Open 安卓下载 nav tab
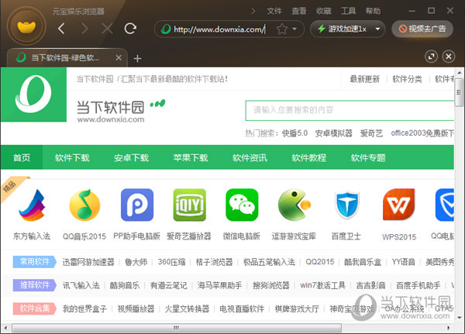The width and height of the screenshot is (465, 334). point(132,157)
